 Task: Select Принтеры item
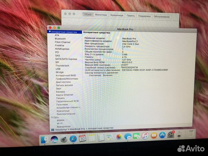(x=62, y=105)
